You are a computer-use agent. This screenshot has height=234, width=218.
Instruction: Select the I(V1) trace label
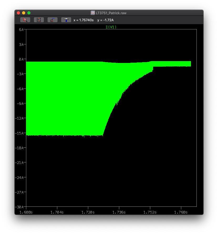point(111,27)
